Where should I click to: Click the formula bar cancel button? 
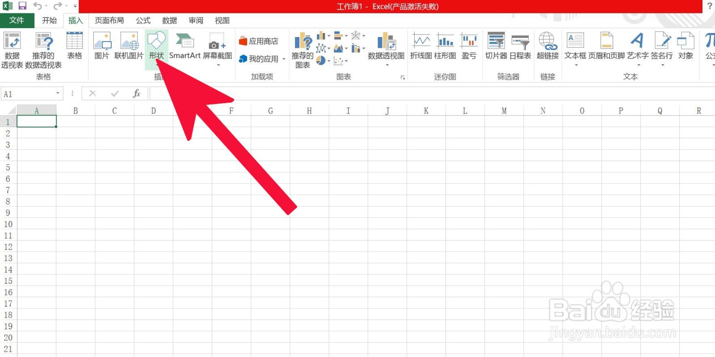click(93, 93)
